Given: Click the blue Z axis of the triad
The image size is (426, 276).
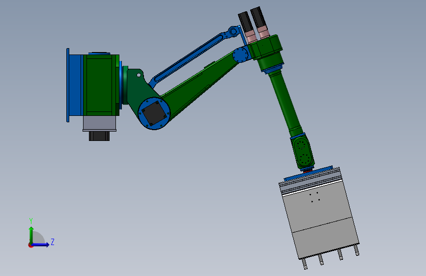Looking at the screenshot, I should [41, 245].
